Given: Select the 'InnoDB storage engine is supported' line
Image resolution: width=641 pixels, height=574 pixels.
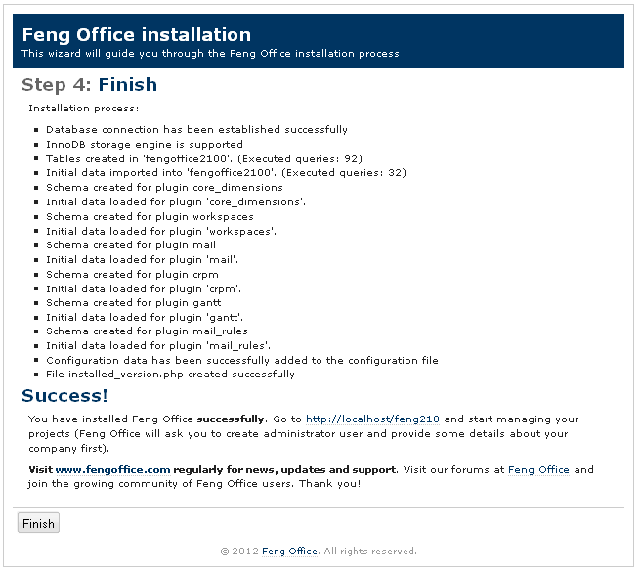Looking at the screenshot, I should click(144, 145).
